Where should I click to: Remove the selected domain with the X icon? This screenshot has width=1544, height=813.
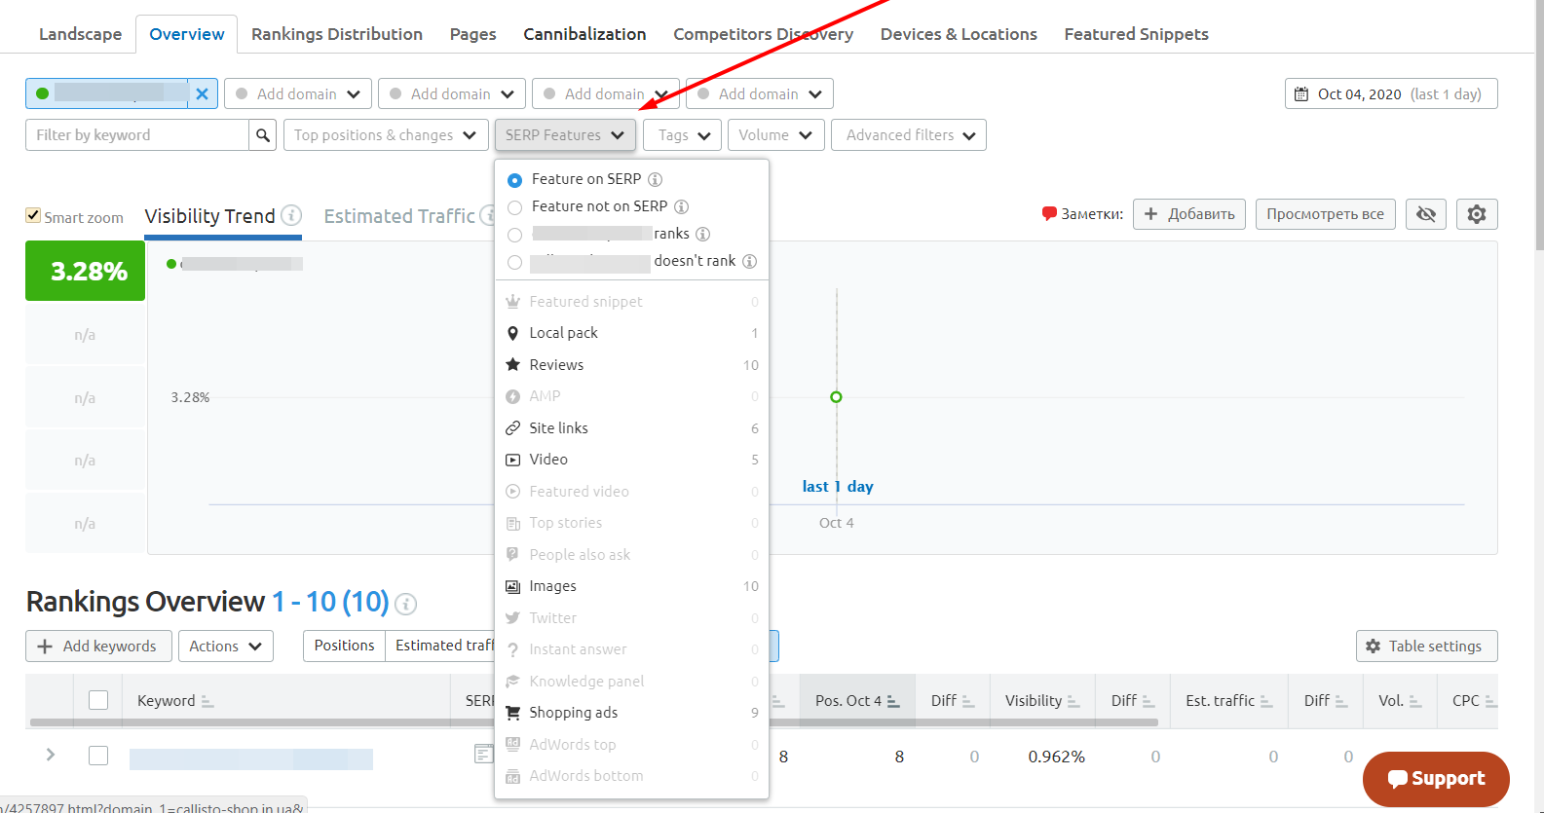202,94
